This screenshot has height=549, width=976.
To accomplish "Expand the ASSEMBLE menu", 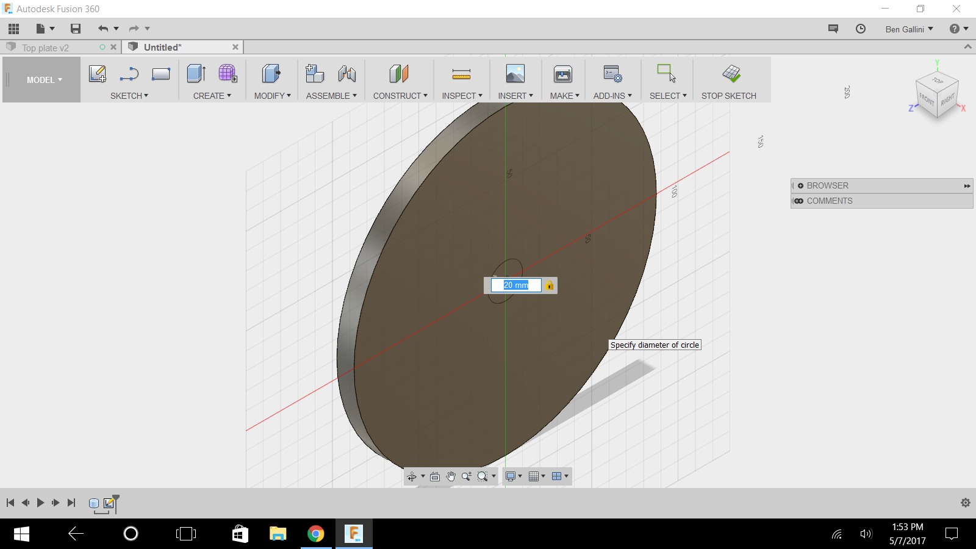I will click(331, 96).
